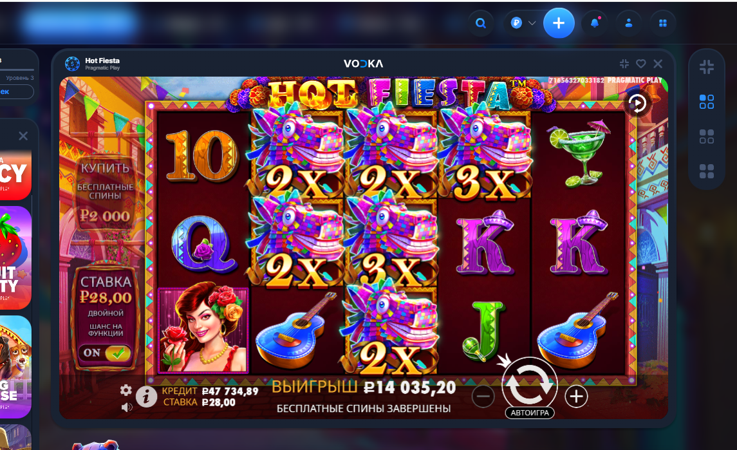Image resolution: width=737 pixels, height=450 pixels.
Task: Open notifications bell icon
Action: [x=595, y=23]
